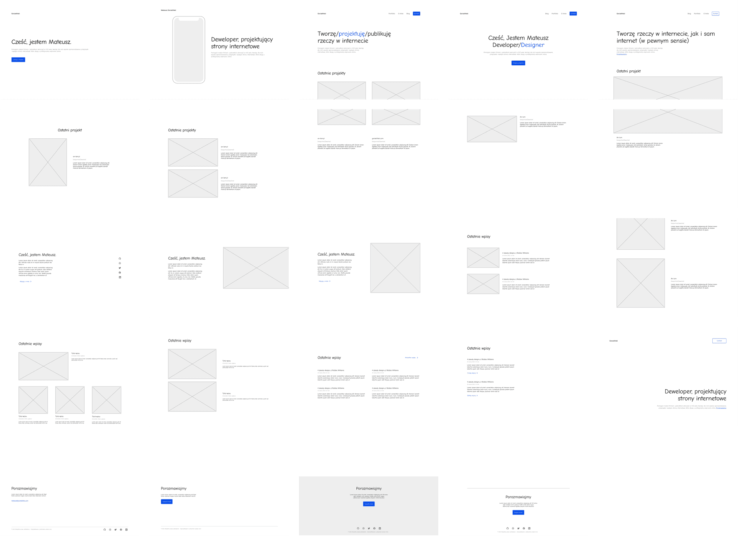Image resolution: width=738 pixels, height=536 pixels.
Task: Open Portfolio in fifth mockup's navigation
Action: point(697,13)
